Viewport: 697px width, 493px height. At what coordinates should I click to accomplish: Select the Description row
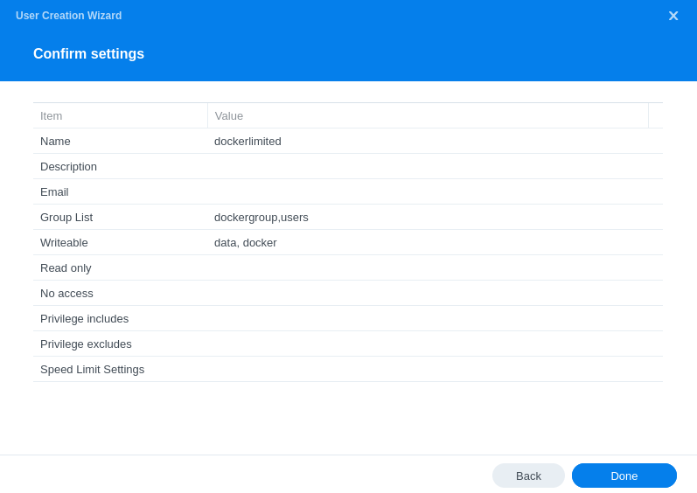347,167
